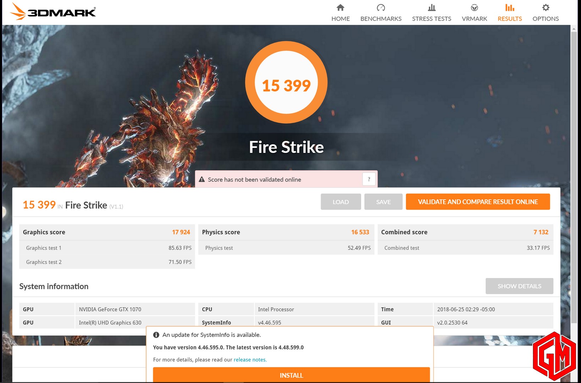This screenshot has height=383, width=581.
Task: Click the Graphics score label
Action: click(44, 232)
